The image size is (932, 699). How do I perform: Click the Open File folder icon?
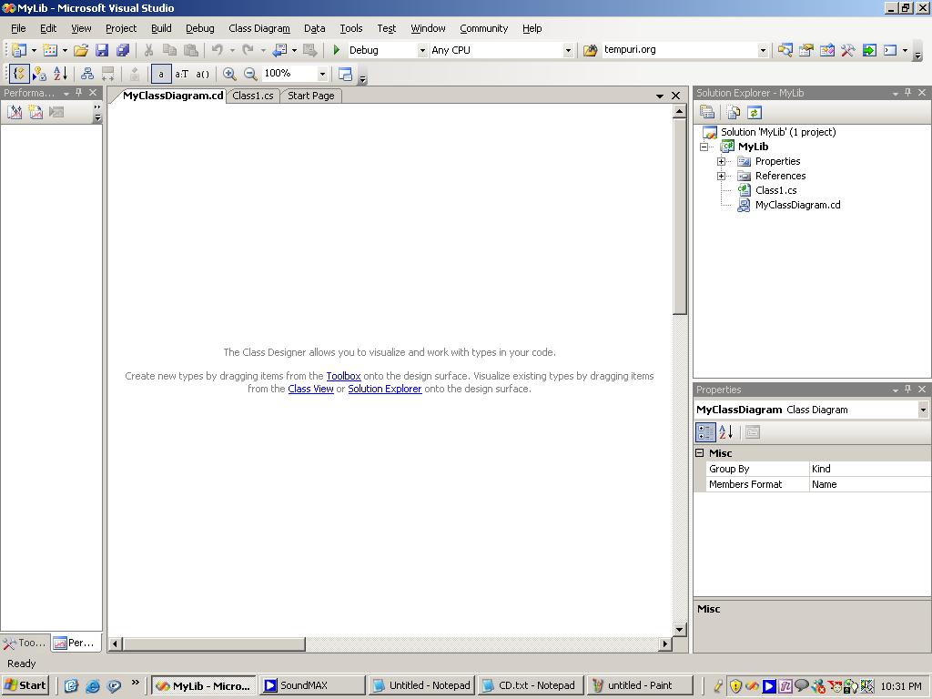[81, 51]
